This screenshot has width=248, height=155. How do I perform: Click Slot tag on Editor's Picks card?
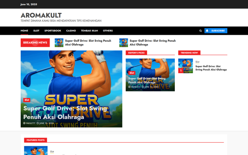pos(132,73)
